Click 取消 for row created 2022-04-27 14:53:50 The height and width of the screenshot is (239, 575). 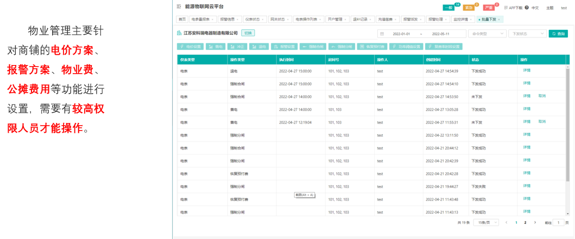(x=542, y=96)
